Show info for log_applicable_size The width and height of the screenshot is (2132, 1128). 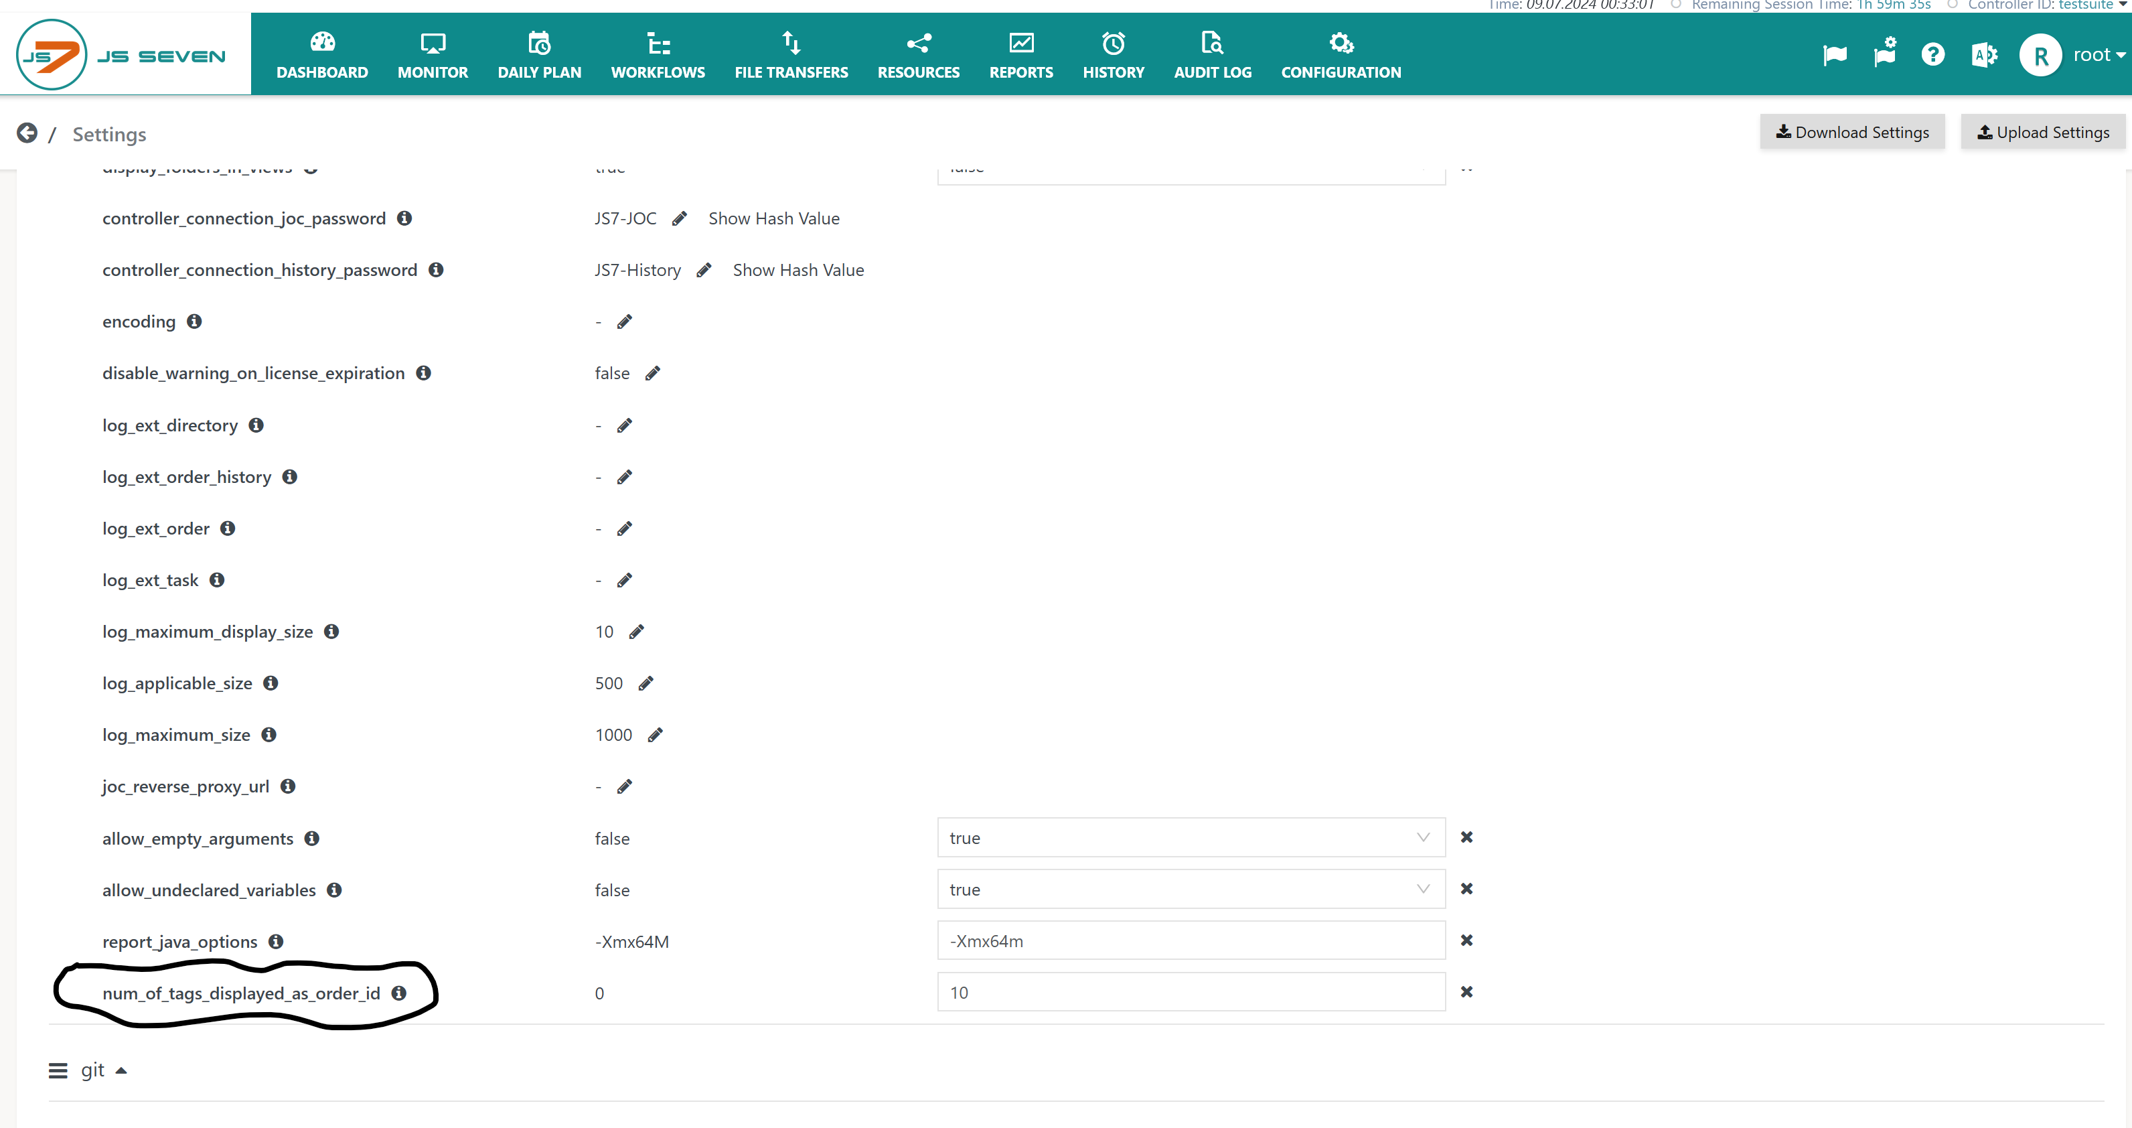coord(270,683)
